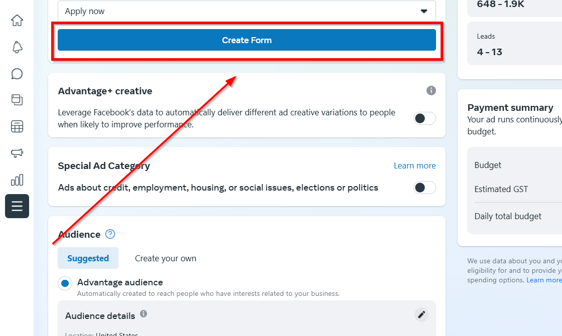This screenshot has height=336, width=562.
Task: Edit Audience details with pencil icon
Action: pos(421,315)
